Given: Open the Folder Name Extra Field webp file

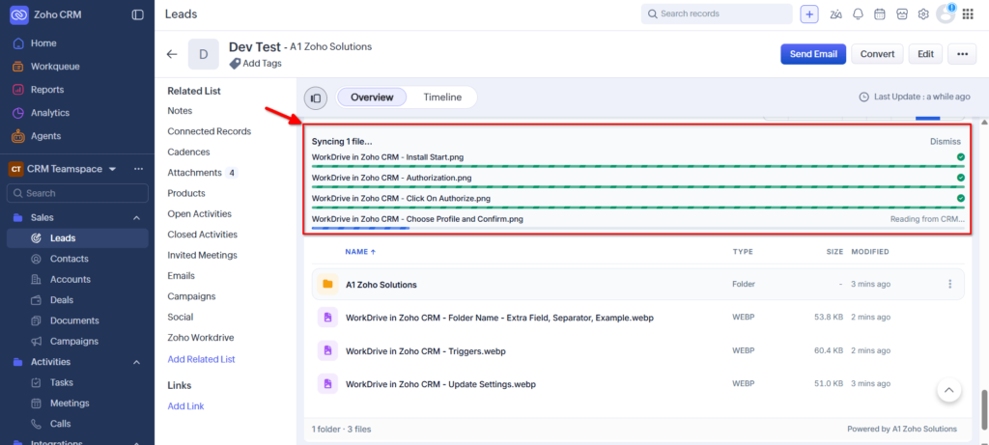Looking at the screenshot, I should (499, 318).
